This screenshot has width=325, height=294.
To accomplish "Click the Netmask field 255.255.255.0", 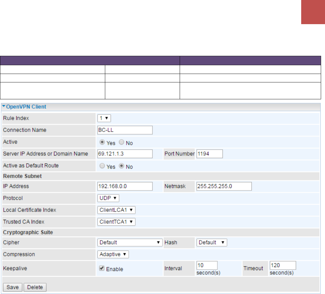I will (x=224, y=186).
